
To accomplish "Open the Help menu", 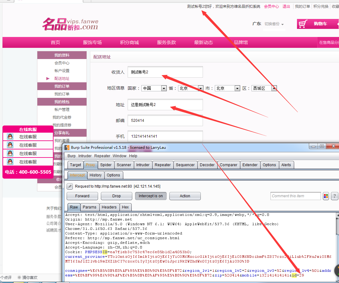I will click(x=133, y=156).
